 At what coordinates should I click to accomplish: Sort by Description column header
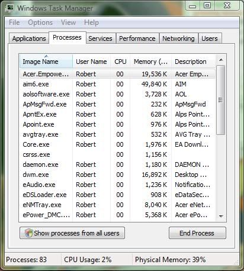(x=193, y=62)
